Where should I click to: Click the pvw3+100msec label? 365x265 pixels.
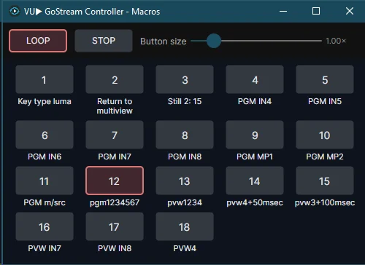click(x=325, y=202)
